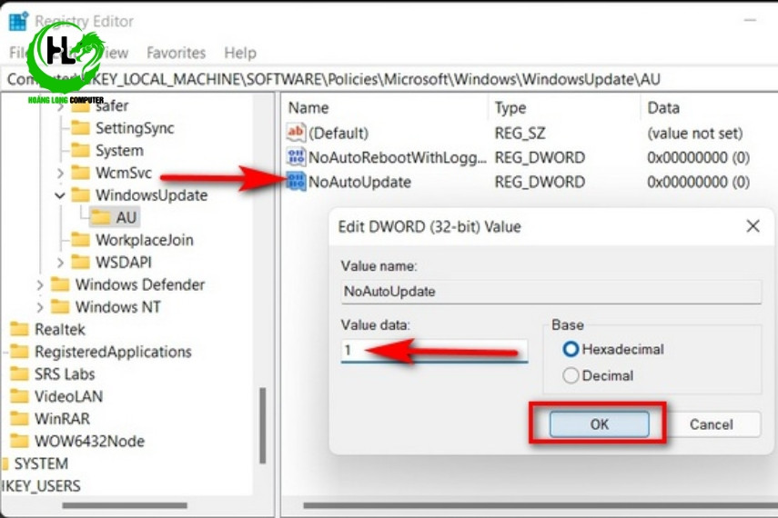Select the HKEY_USERS hive in the tree
This screenshot has height=518, width=778.
coord(41,486)
